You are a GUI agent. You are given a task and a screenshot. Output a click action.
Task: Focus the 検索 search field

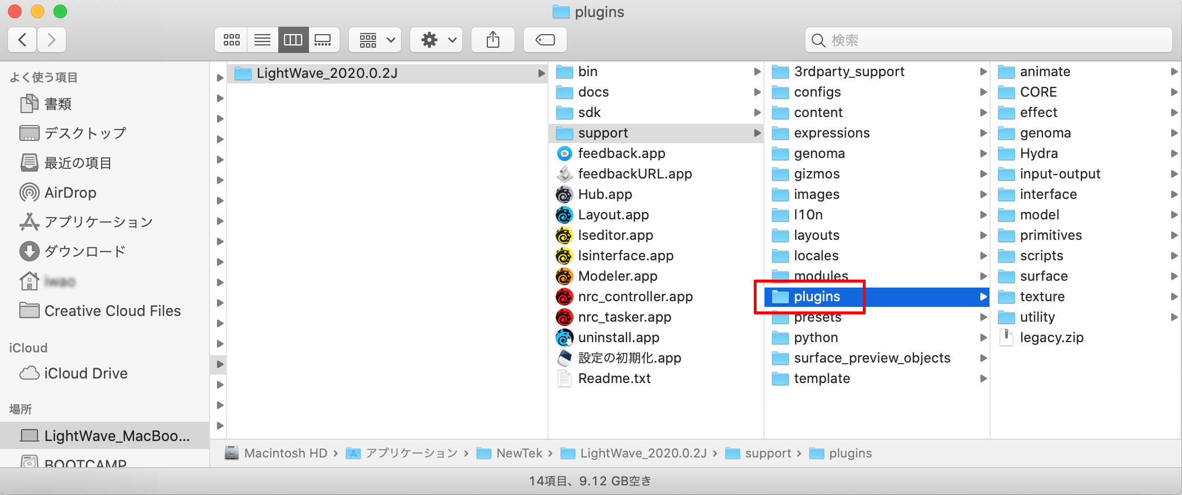coord(988,40)
